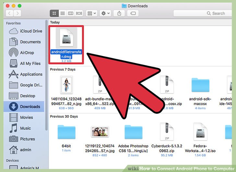This screenshot has width=236, height=172.
Task: Select Fedora-Workstation iso disk image
Action: tap(200, 132)
